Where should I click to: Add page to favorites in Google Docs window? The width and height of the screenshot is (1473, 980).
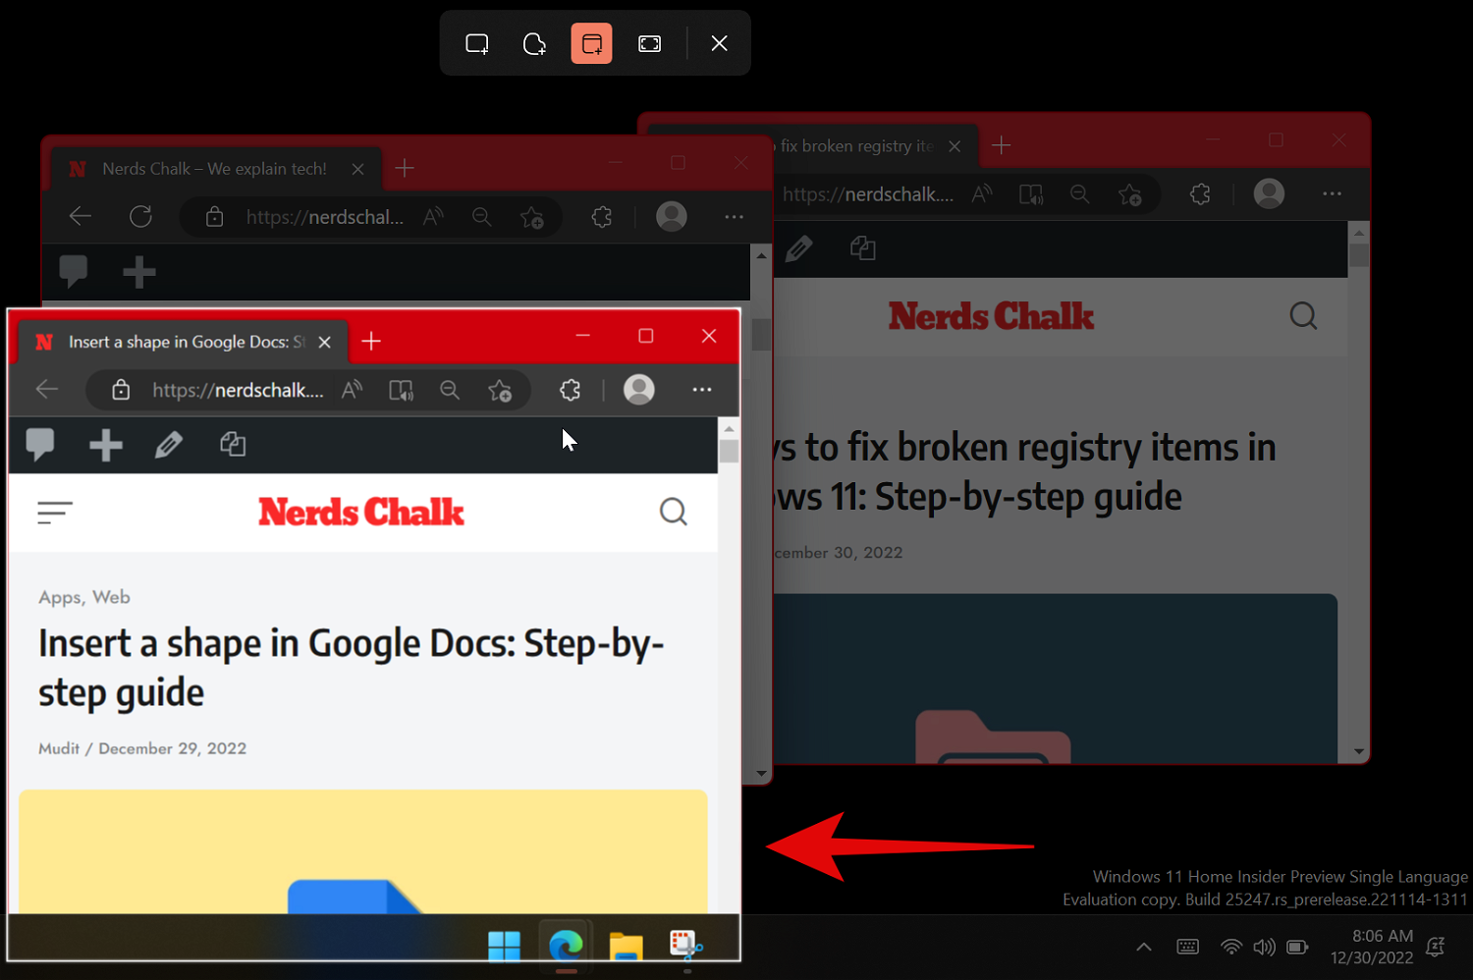coord(500,390)
